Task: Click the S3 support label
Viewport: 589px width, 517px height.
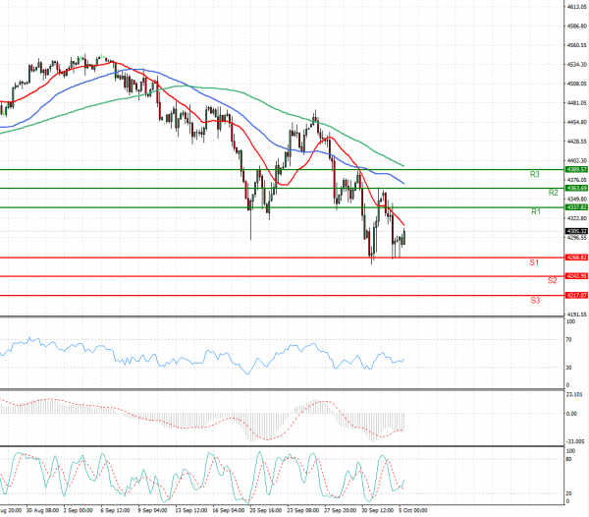Action: [535, 300]
